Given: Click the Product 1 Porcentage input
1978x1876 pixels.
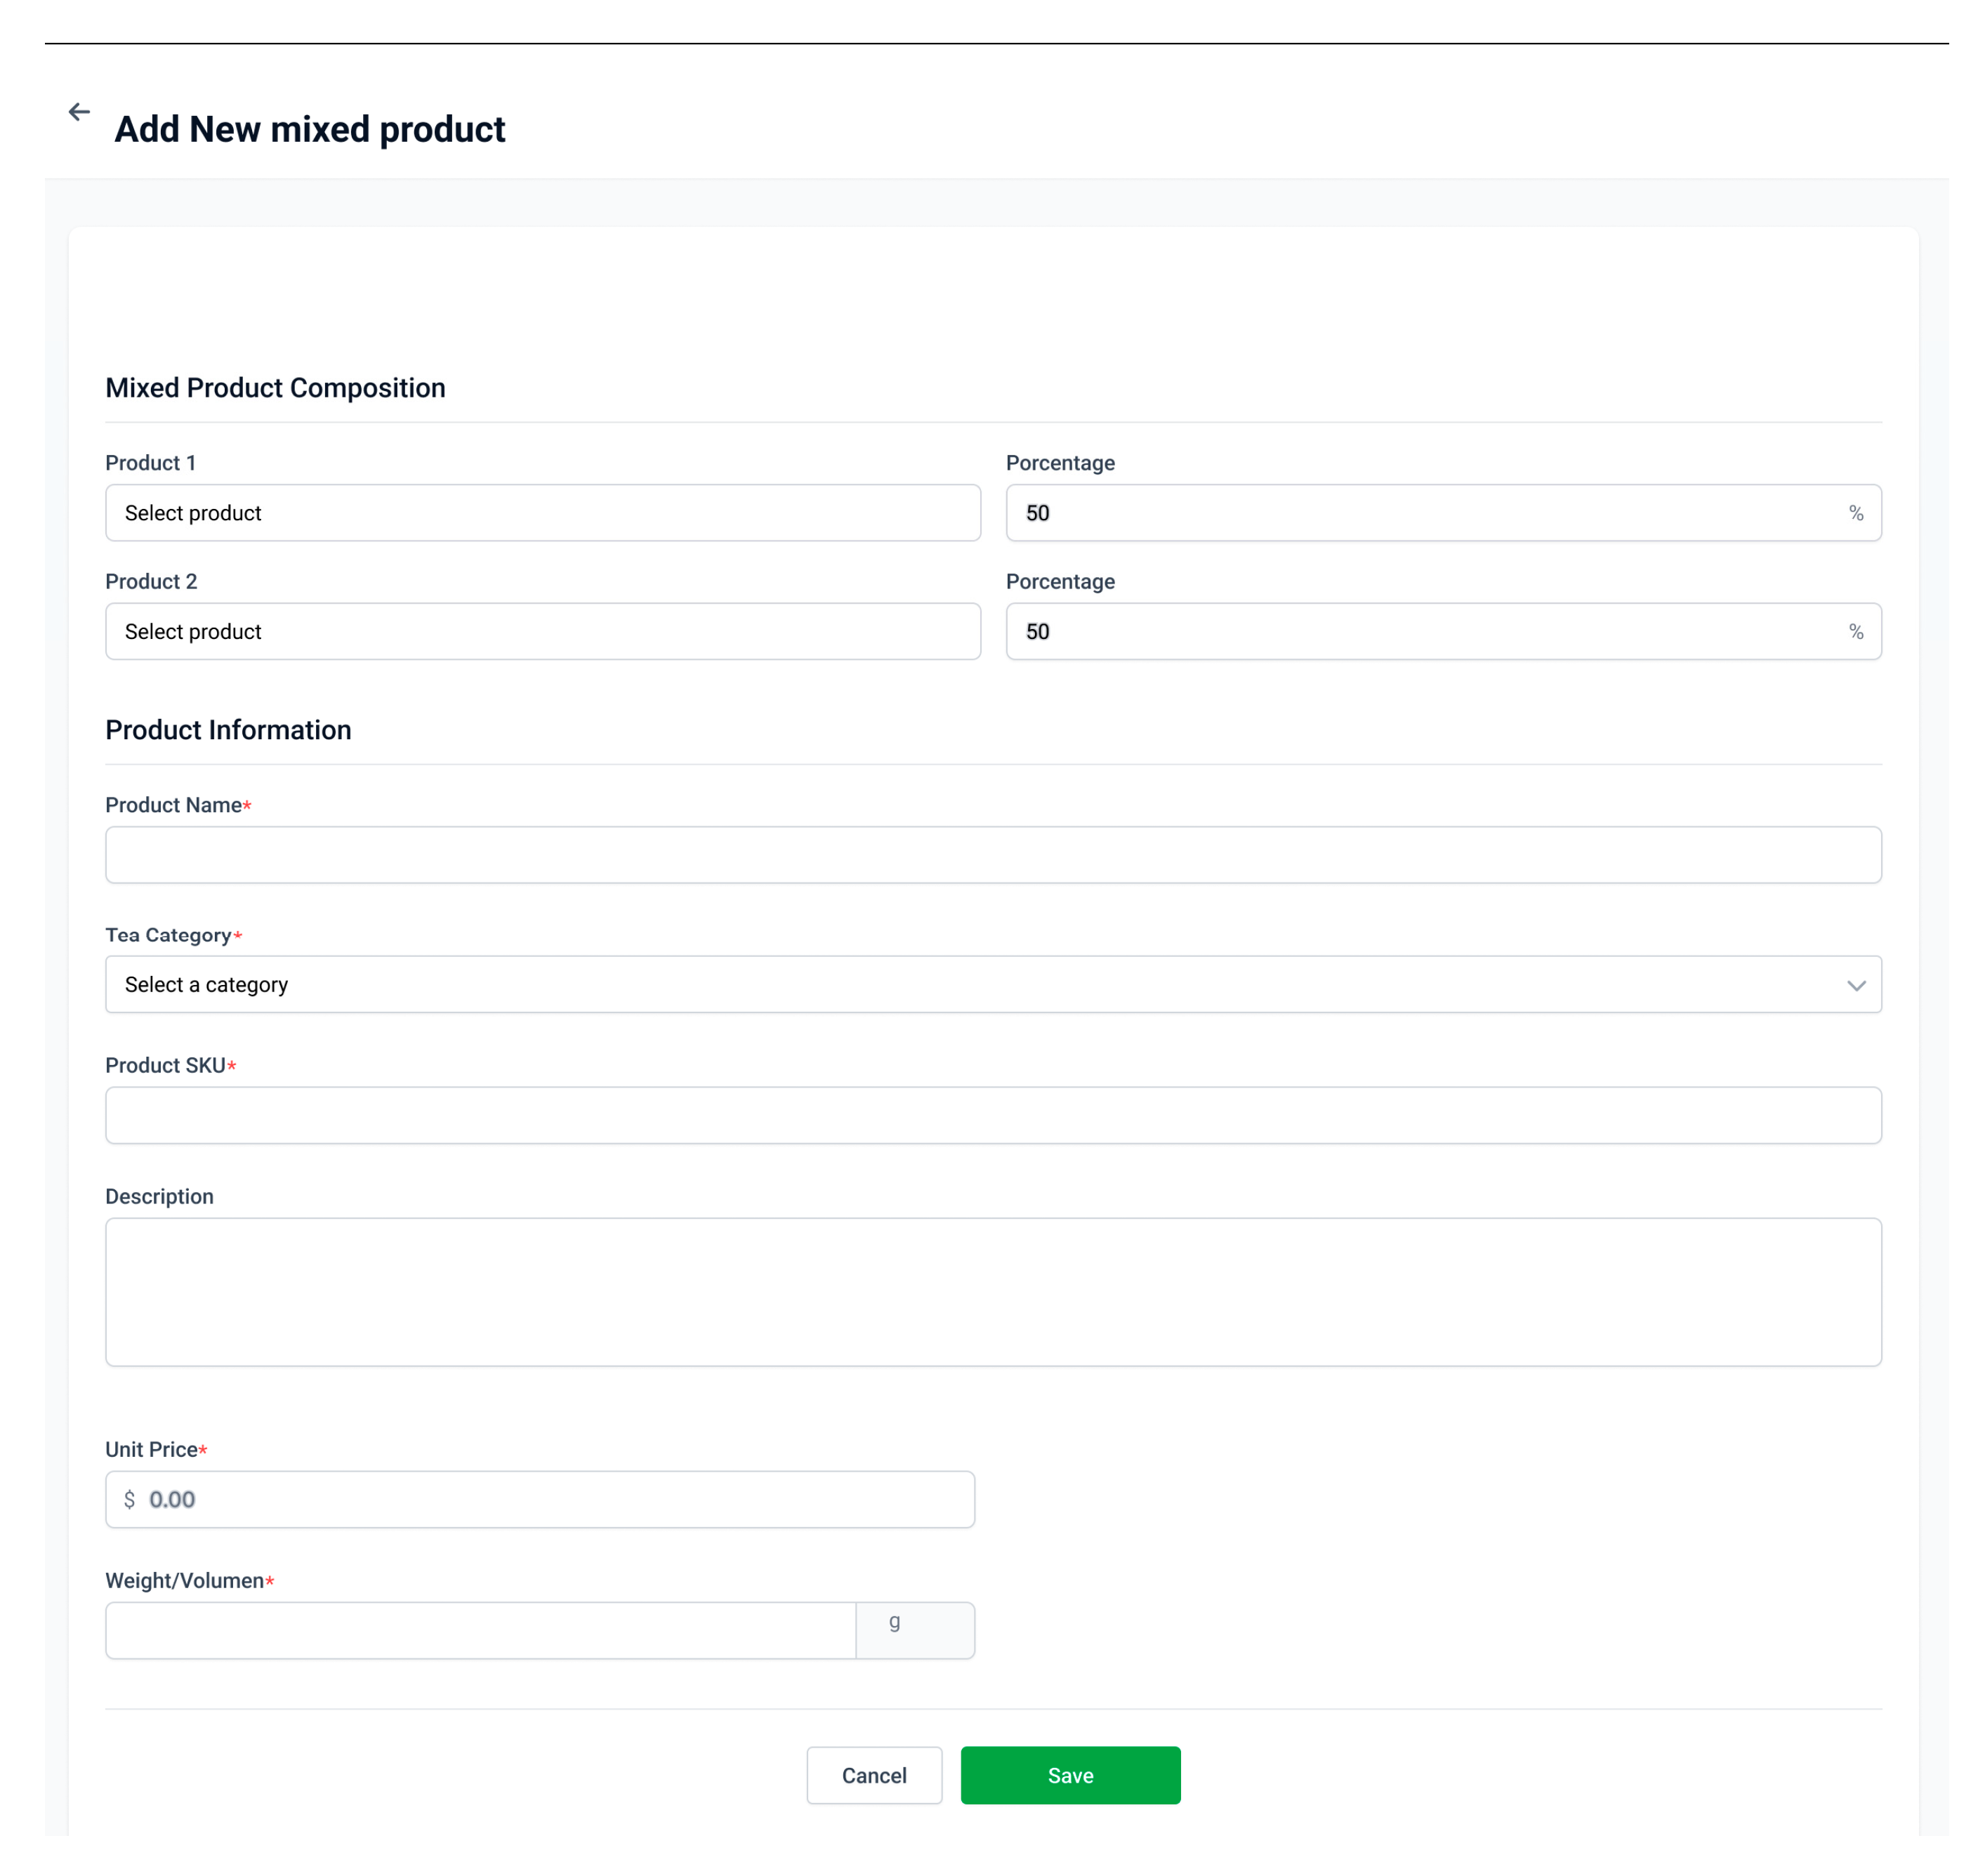Looking at the screenshot, I should pyautogui.click(x=1420, y=513).
